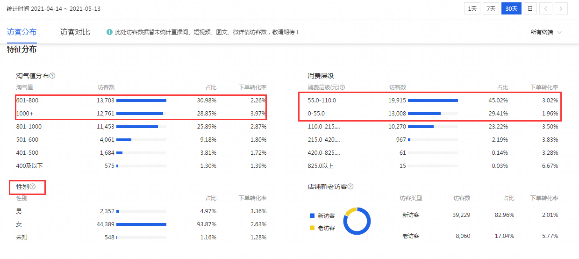Screen dimensions: 579x259
Task: Click the 下单转化率 header in 淘气值 table
Action: pyautogui.click(x=252, y=87)
